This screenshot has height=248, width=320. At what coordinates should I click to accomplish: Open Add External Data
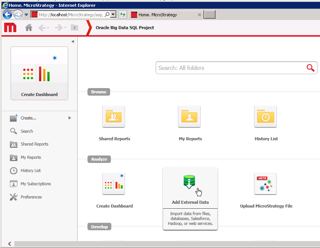190,183
